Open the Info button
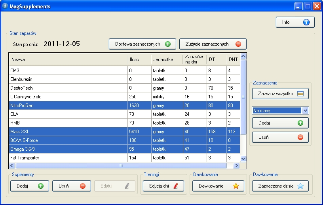Image resolution: width=323 pixels, height=205 pixels. coord(295,22)
